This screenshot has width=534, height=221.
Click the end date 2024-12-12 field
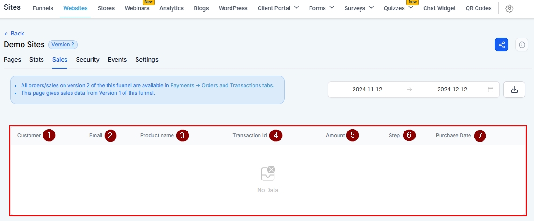[452, 90]
